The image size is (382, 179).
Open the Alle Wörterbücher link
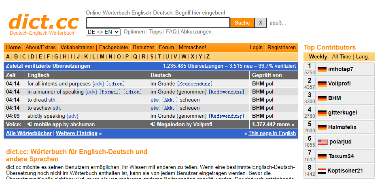pyautogui.click(x=29, y=133)
